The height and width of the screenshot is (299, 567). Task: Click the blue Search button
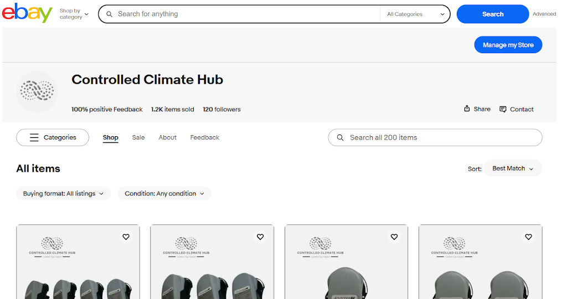tap(492, 14)
